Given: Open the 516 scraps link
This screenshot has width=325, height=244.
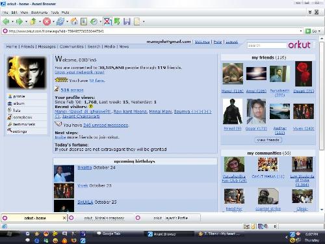Looking at the screenshot, I should [72, 90].
